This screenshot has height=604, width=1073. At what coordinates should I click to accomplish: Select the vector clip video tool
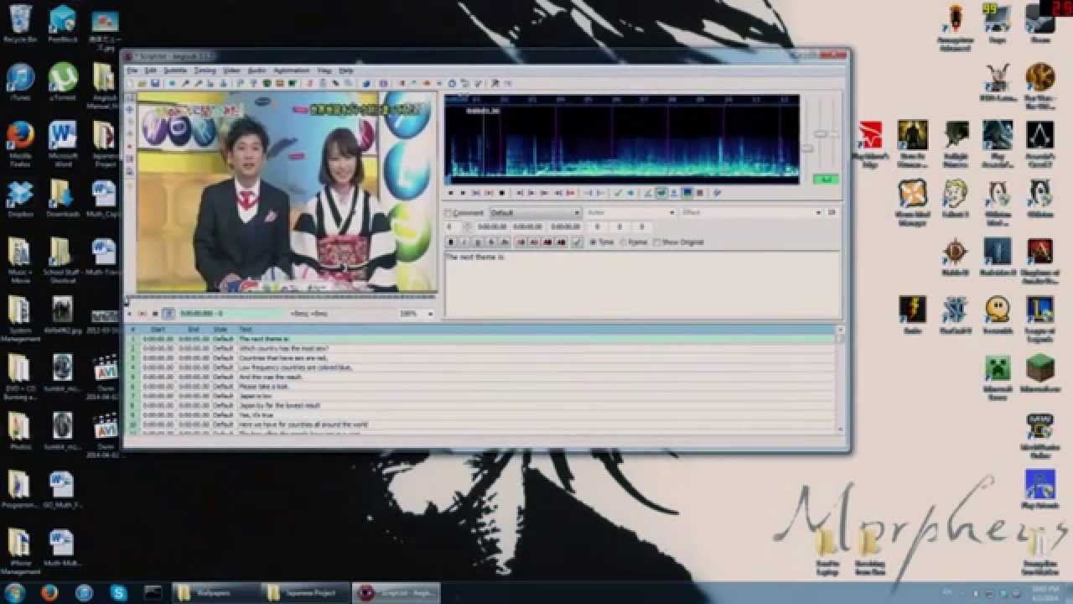pos(130,171)
